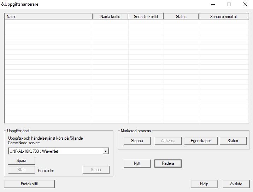Image resolution: width=253 pixels, height=192 pixels.
Task: Click the UNF-AL-18KJ793 : WaveNet server field
Action: pyautogui.click(x=55, y=151)
